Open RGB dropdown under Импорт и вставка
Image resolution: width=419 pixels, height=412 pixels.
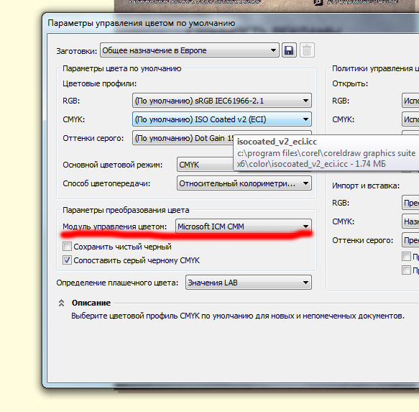(x=410, y=203)
